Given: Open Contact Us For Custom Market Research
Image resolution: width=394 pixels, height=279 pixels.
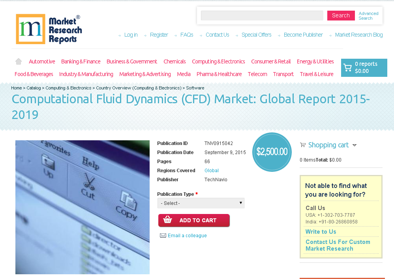Looking at the screenshot, I should pos(338,245).
